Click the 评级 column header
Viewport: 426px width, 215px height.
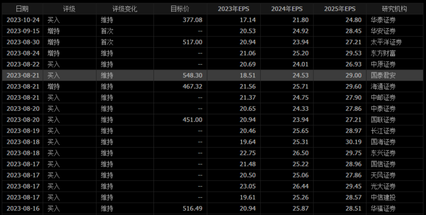tap(69, 9)
